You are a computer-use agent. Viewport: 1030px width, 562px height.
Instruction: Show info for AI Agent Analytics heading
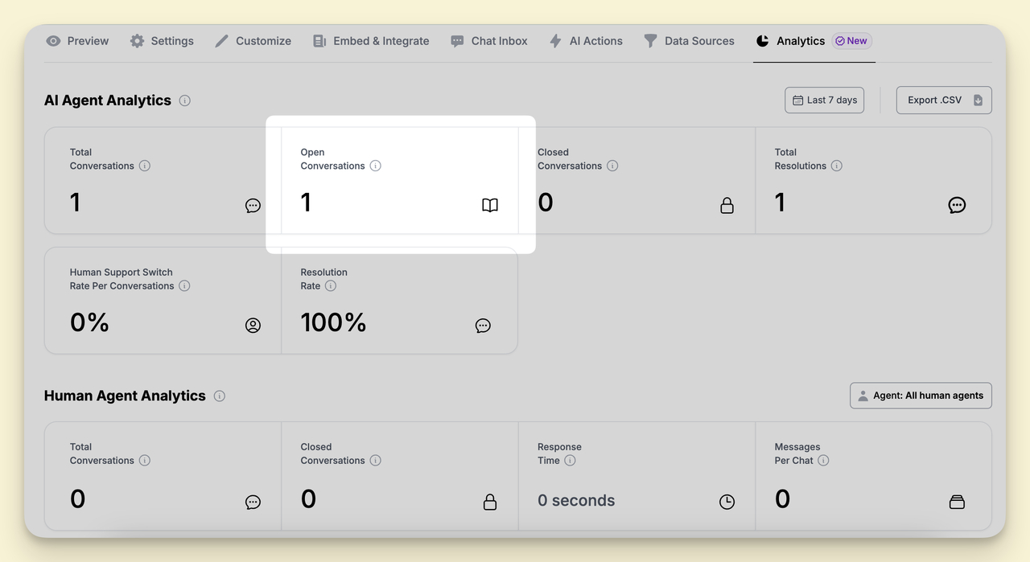(x=185, y=101)
